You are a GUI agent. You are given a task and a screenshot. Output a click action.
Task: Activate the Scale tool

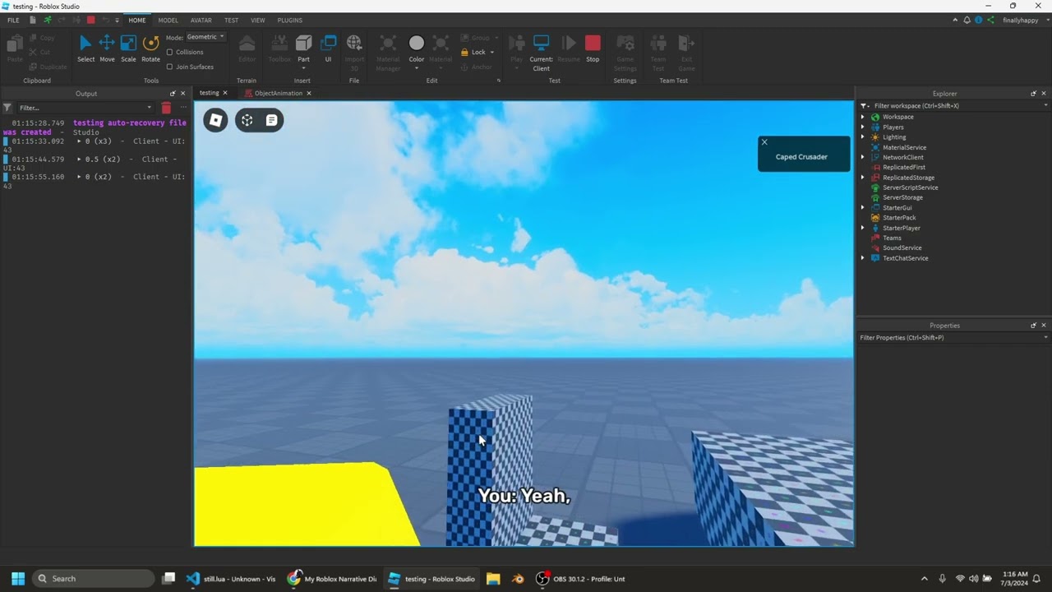[x=128, y=49]
